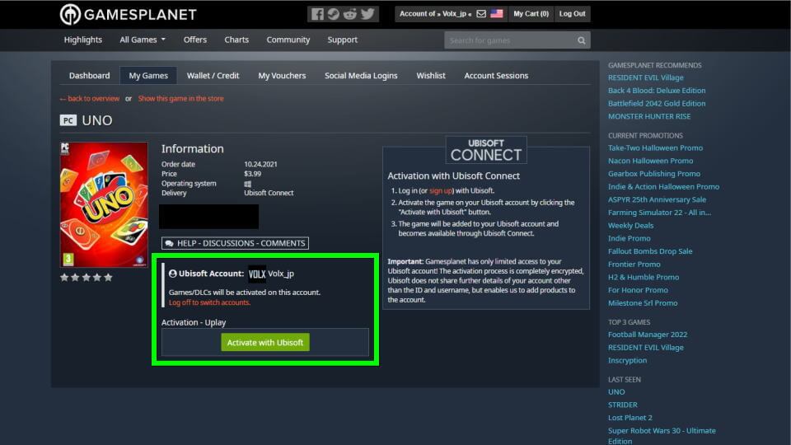The image size is (791, 445).
Task: Open ASPYR 25th Anniversary Sale link
Action: coord(658,199)
